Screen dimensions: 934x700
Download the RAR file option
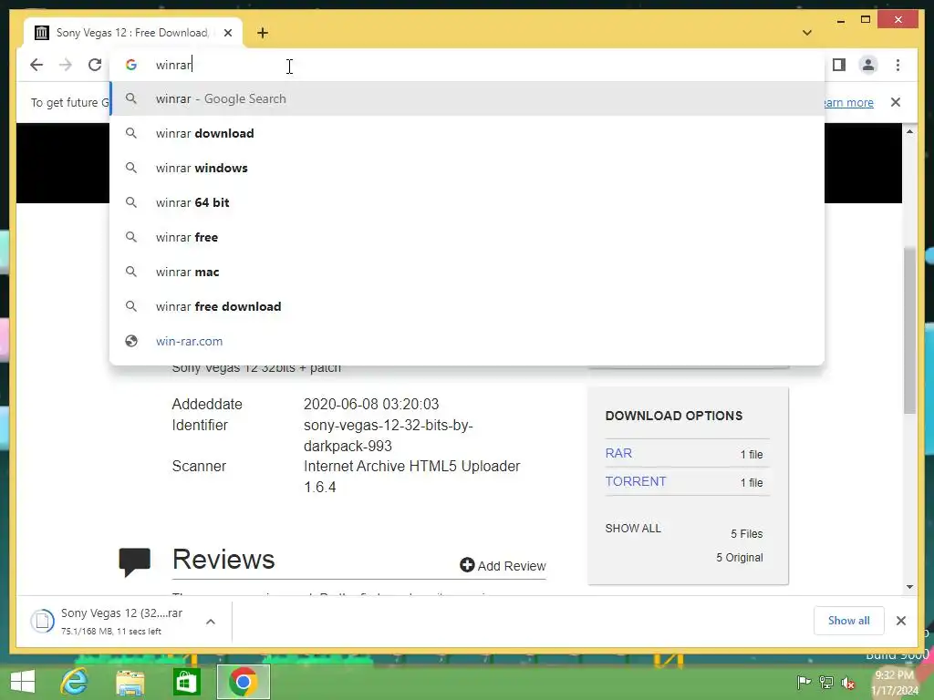618,453
